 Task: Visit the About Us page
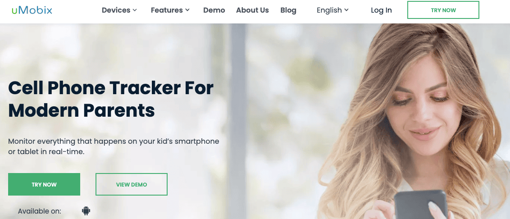252,10
